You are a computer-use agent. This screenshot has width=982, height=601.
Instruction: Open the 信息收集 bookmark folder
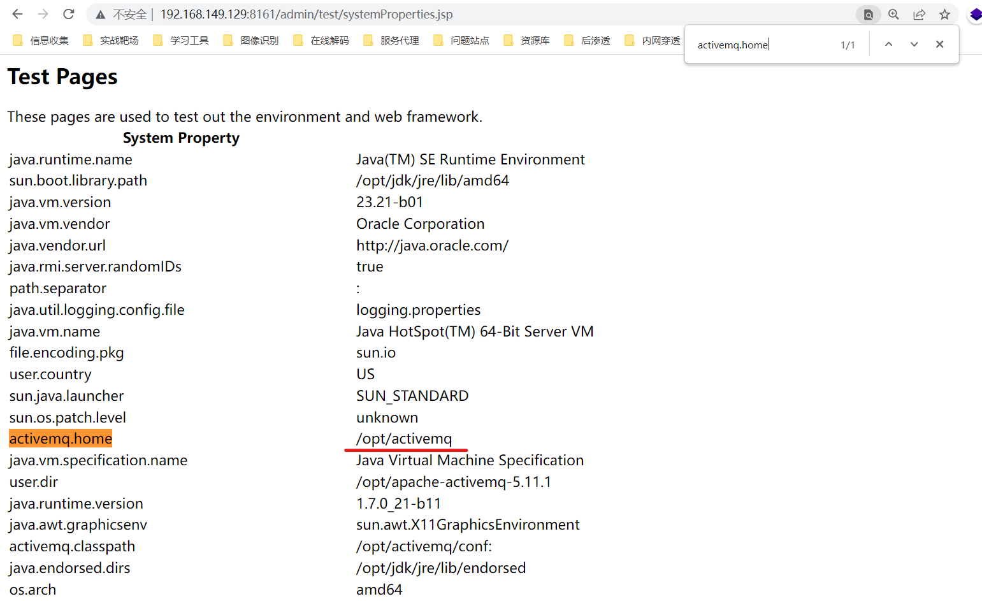(41, 40)
